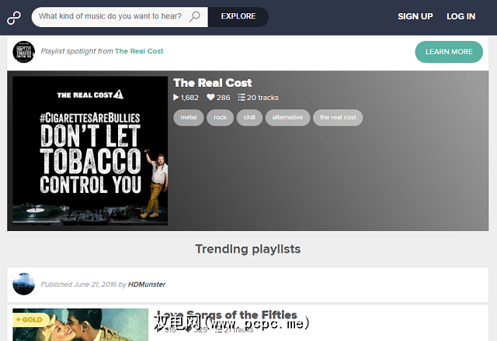Click the play count icon 1,682
Image resolution: width=497 pixels, height=341 pixels.
176,98
